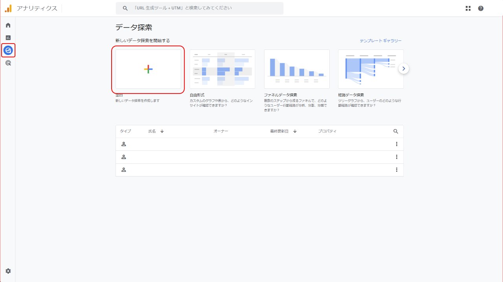Open the Reports bar-chart icon
Image resolution: width=503 pixels, height=282 pixels.
point(8,38)
